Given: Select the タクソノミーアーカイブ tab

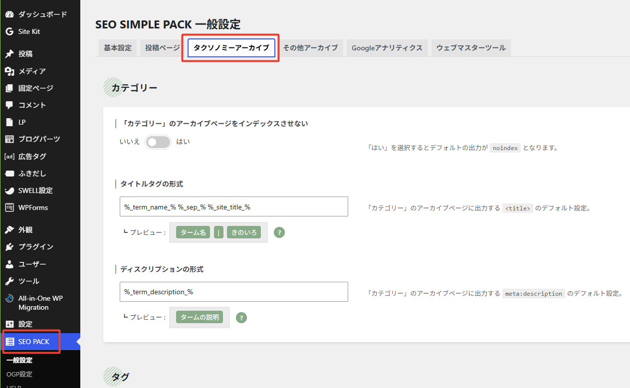Looking at the screenshot, I should point(231,48).
